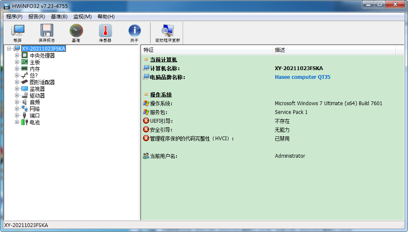Screen dimensions: 408x232
Task: Open the 帮助(H) menu
Action: (106, 17)
